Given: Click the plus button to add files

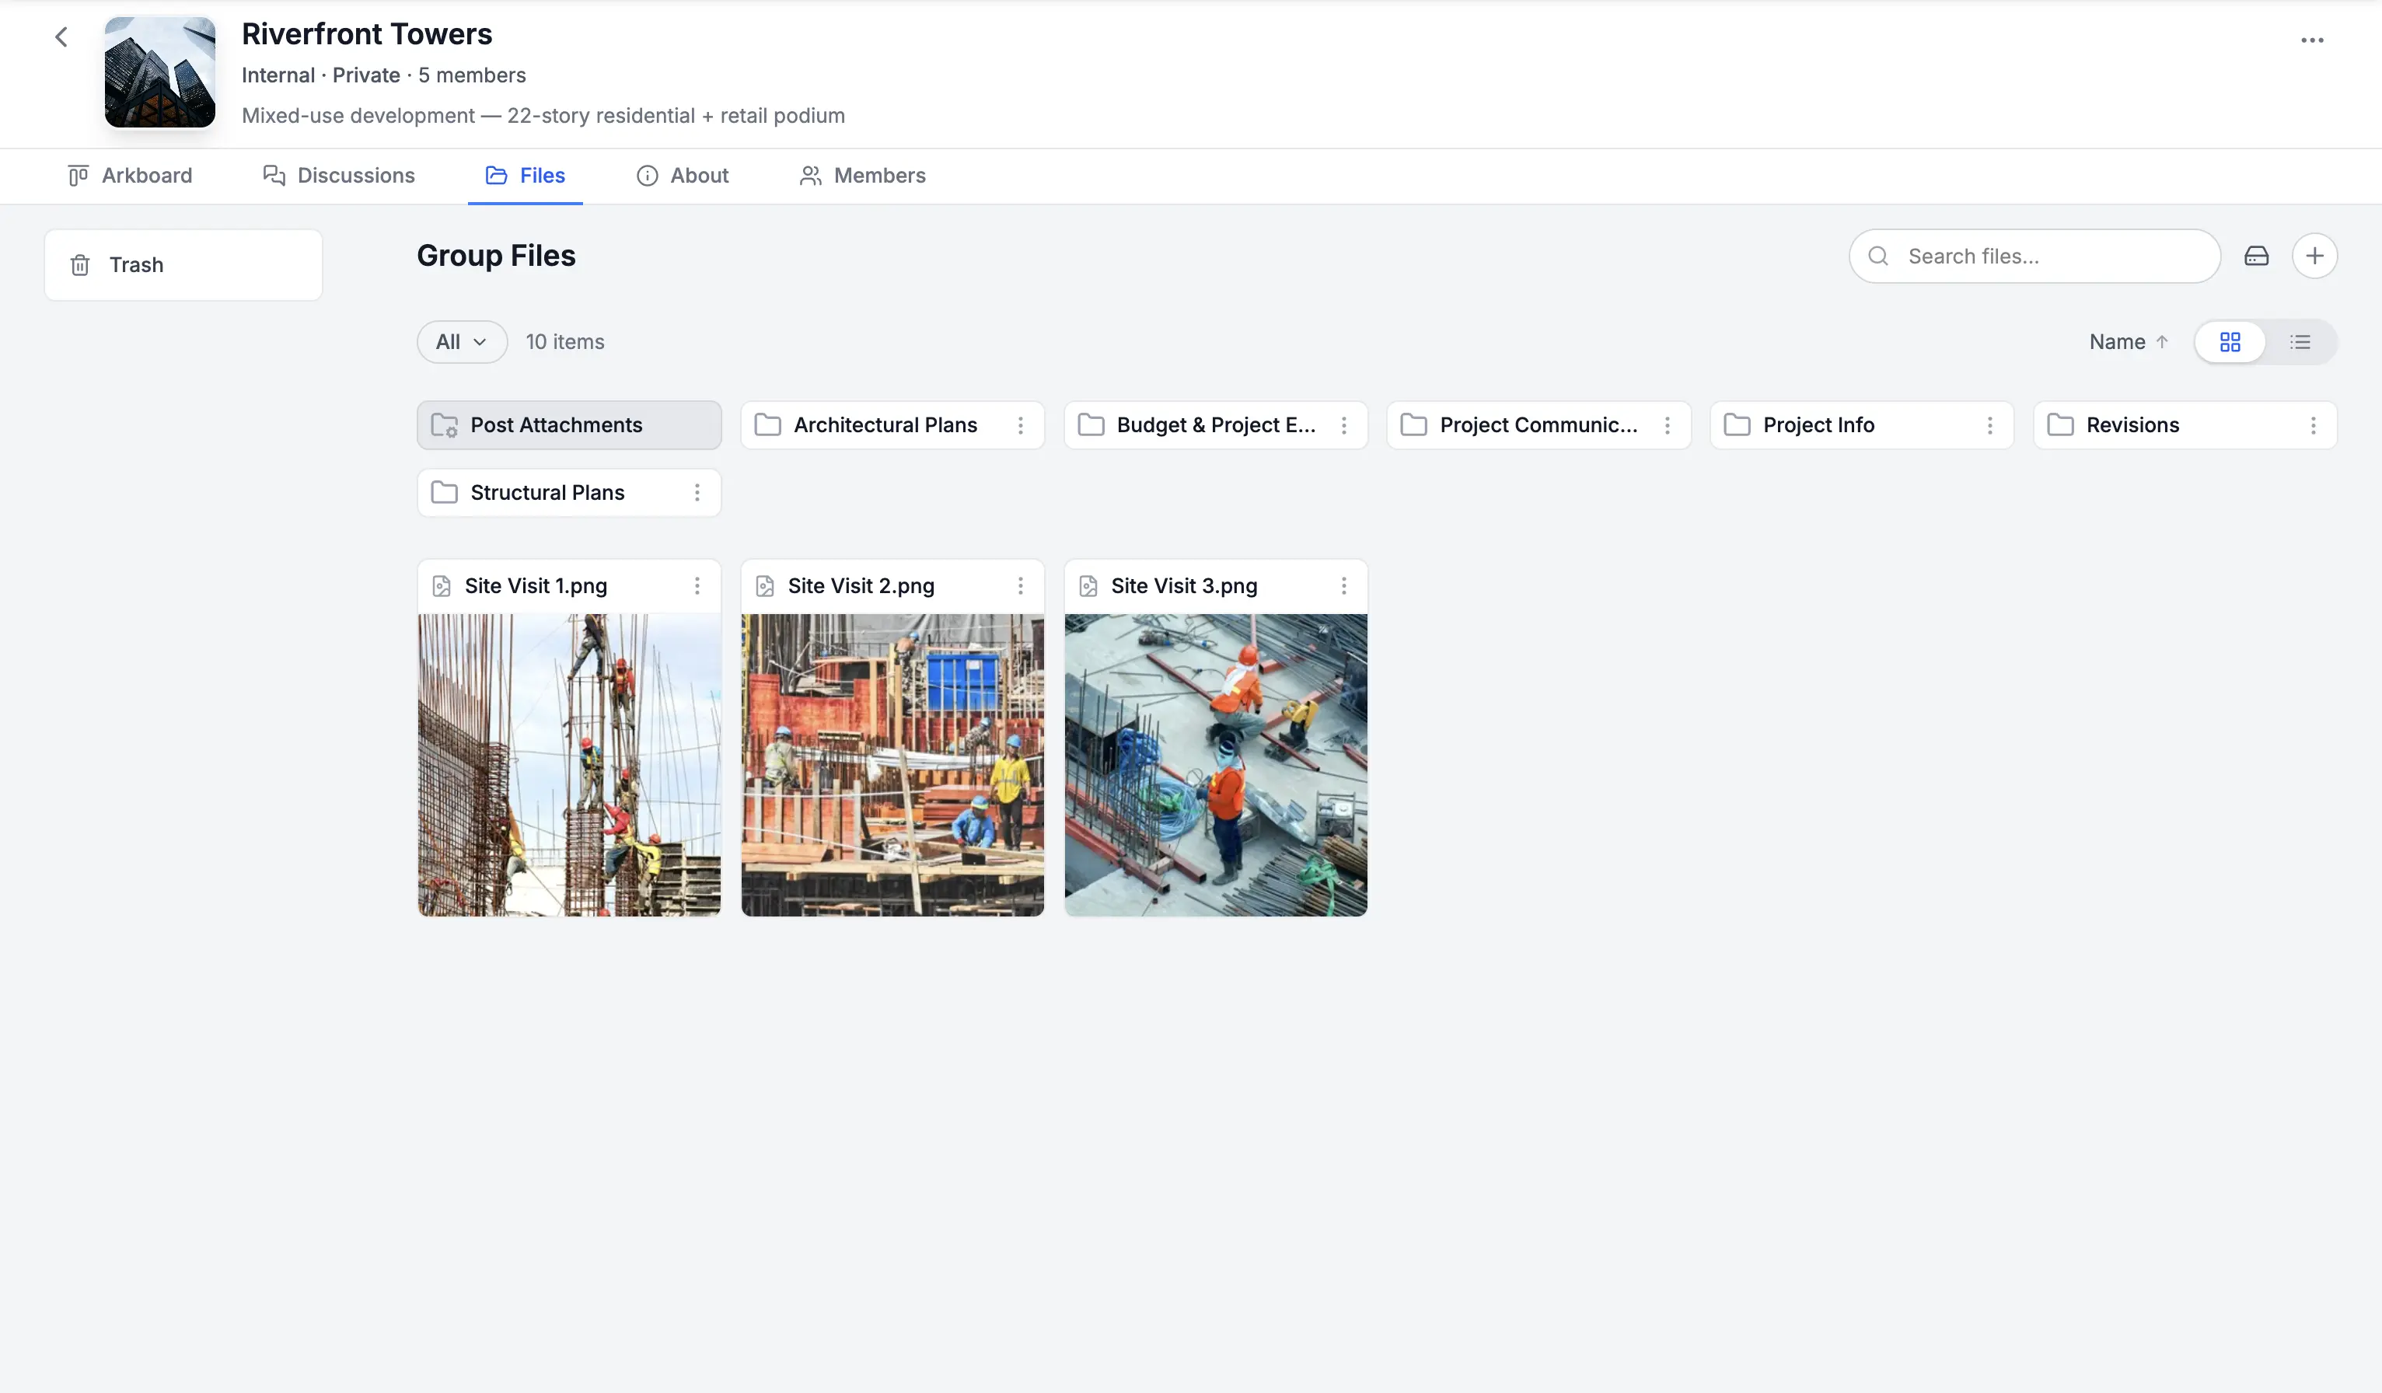Looking at the screenshot, I should (x=2314, y=256).
